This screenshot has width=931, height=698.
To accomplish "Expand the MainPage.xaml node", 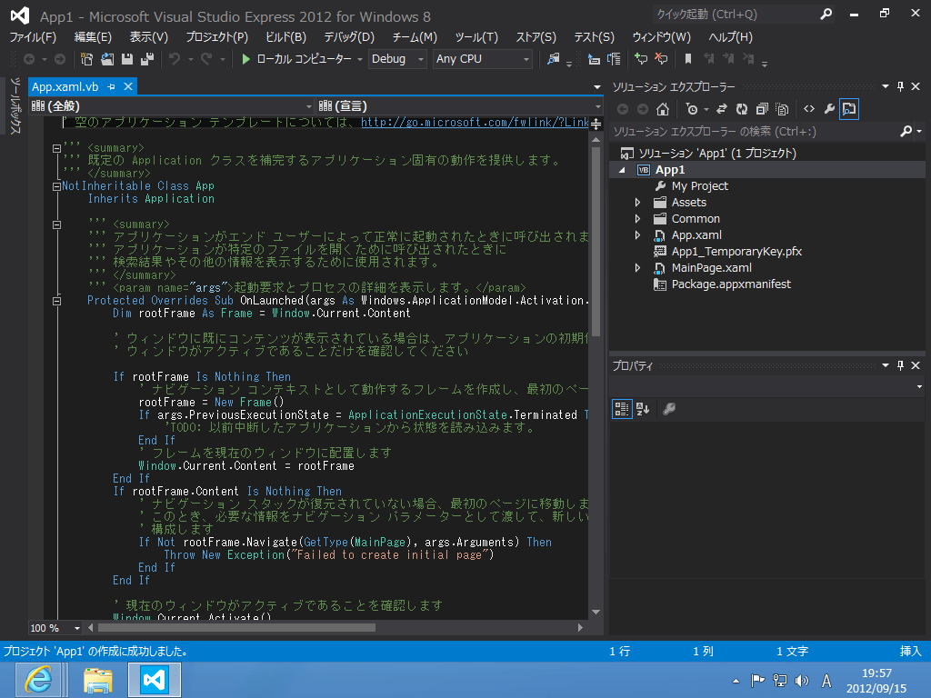I will coord(637,268).
